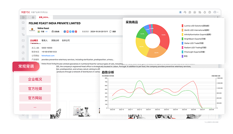Screen dimensions: 233x134
Task: Open the WhatsApp phone icon in header
Action: click(x=195, y=12)
